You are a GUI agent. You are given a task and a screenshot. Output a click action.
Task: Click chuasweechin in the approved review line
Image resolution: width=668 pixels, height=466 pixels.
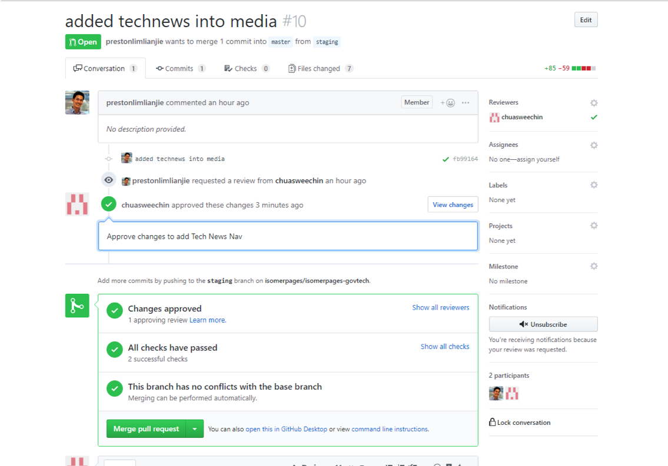point(145,205)
